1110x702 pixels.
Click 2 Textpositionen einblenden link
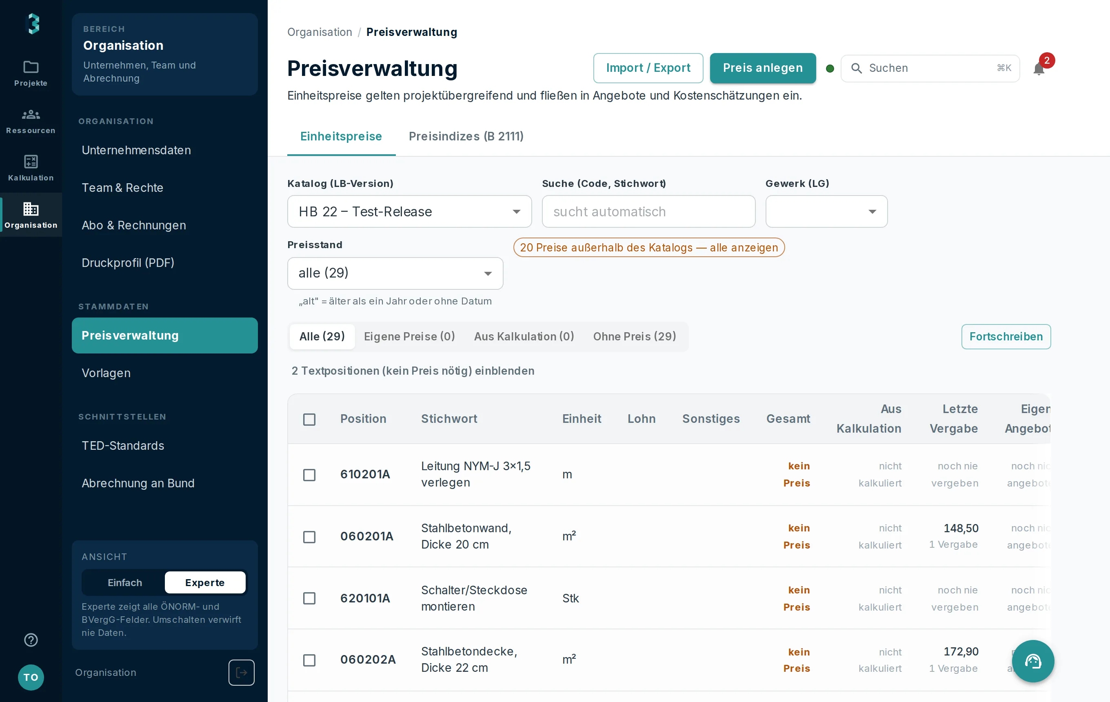(x=413, y=371)
